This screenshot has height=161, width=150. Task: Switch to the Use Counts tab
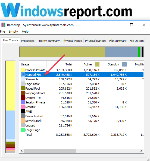coord(11,40)
